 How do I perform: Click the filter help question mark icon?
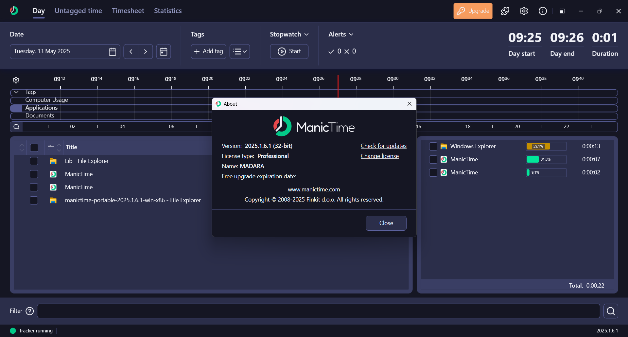point(30,311)
